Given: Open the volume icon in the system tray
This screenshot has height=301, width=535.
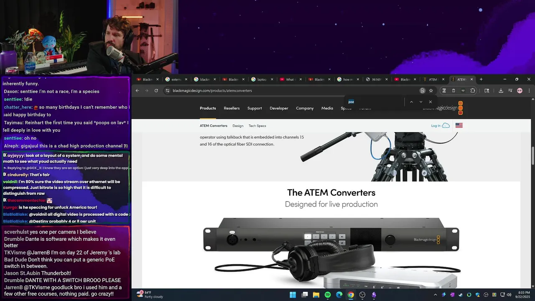Looking at the screenshot, I should pos(509,295).
